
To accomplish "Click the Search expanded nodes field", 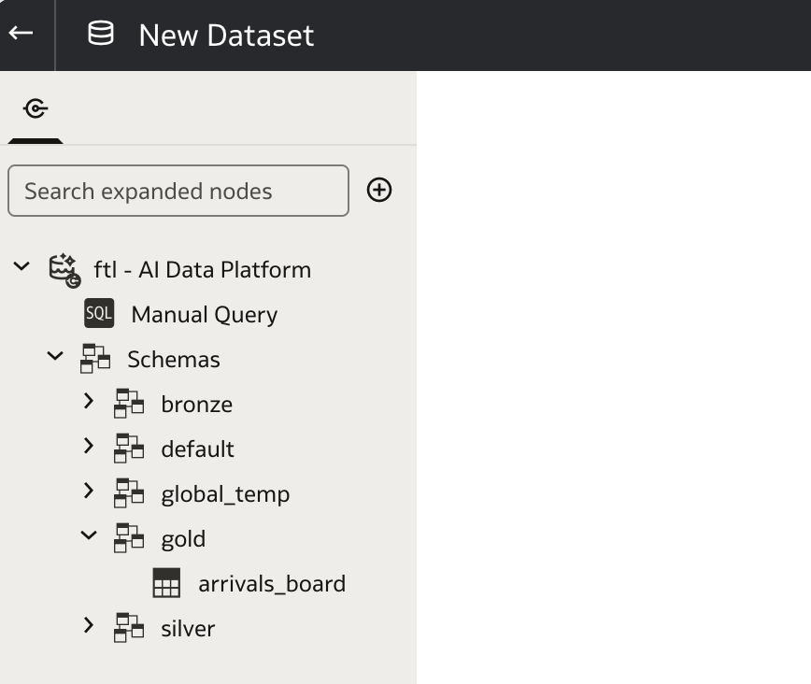I will point(178,191).
